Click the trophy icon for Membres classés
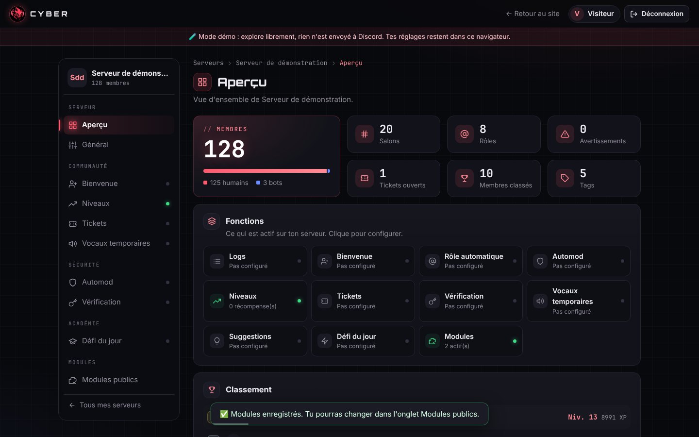Screen dimensions: 699x437 point(465,178)
